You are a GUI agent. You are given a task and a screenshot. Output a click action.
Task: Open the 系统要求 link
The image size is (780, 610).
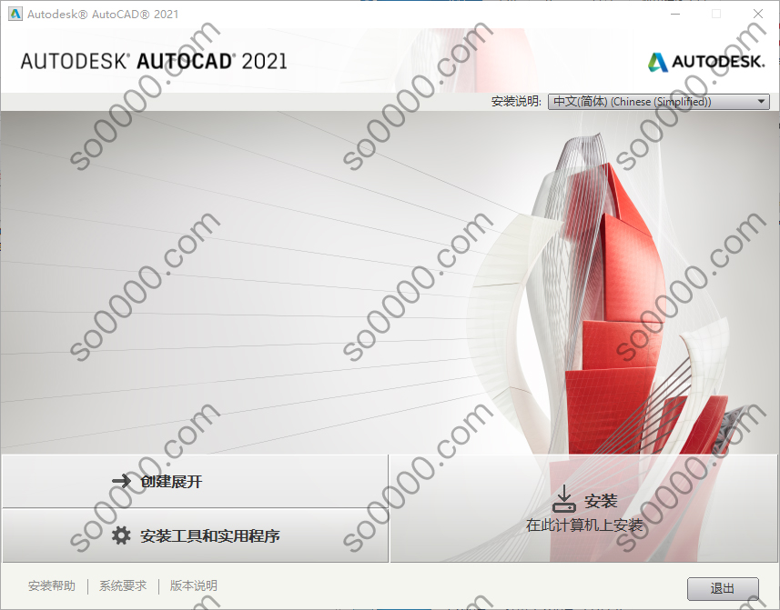(x=123, y=585)
